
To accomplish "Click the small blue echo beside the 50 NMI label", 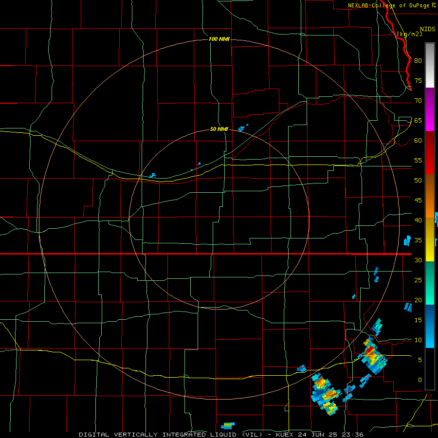I will 241,129.
